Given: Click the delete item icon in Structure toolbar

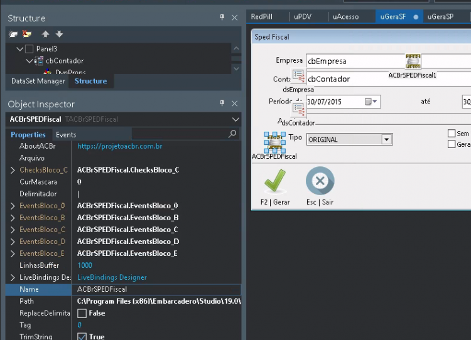Looking at the screenshot, I should pyautogui.click(x=27, y=34).
